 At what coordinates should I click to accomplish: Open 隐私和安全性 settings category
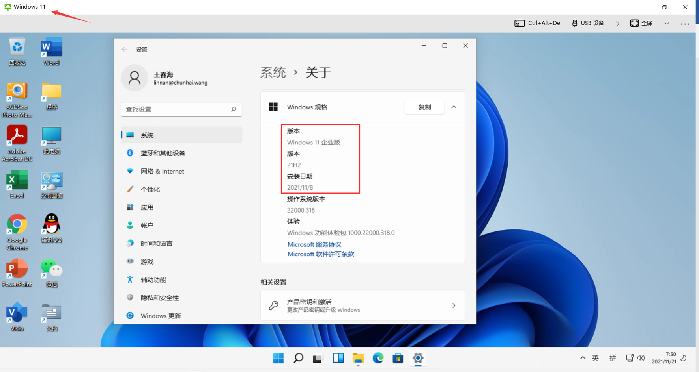181,298
